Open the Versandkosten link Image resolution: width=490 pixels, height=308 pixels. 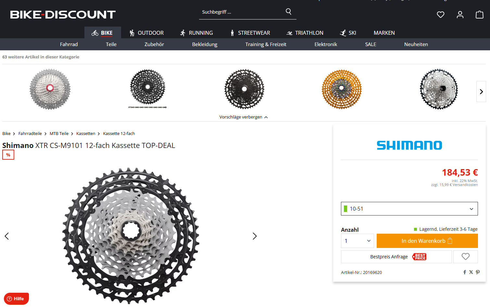(x=465, y=185)
